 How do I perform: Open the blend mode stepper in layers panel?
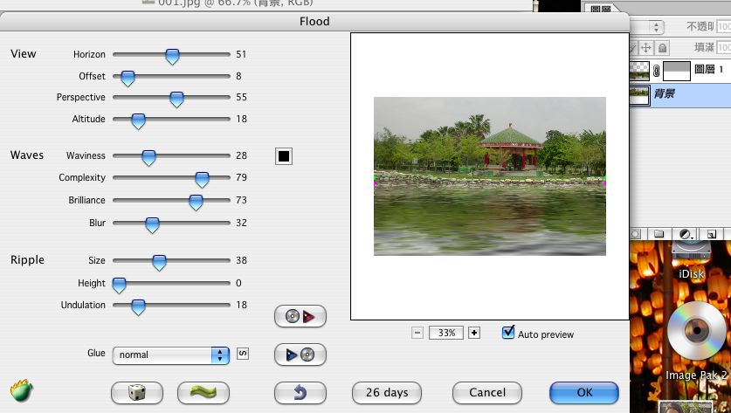(x=656, y=26)
